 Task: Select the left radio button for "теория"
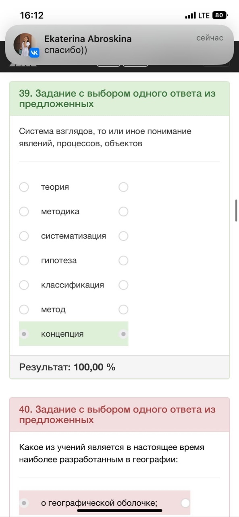24,187
